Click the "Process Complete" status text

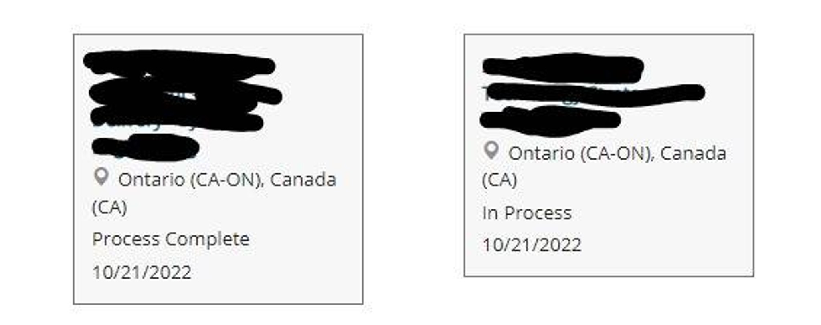170,239
